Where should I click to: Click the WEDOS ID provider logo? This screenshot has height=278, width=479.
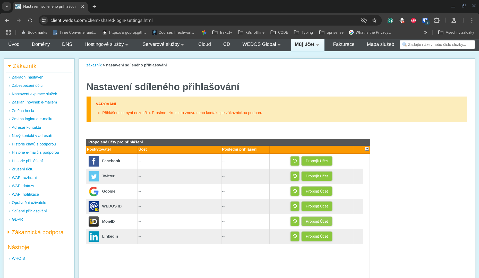[94, 206]
